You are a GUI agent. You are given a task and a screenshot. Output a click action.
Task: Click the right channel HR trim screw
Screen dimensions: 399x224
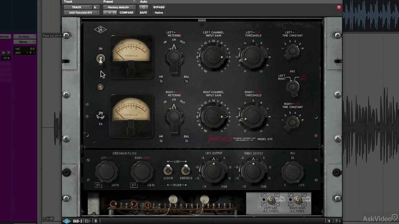coord(161,141)
